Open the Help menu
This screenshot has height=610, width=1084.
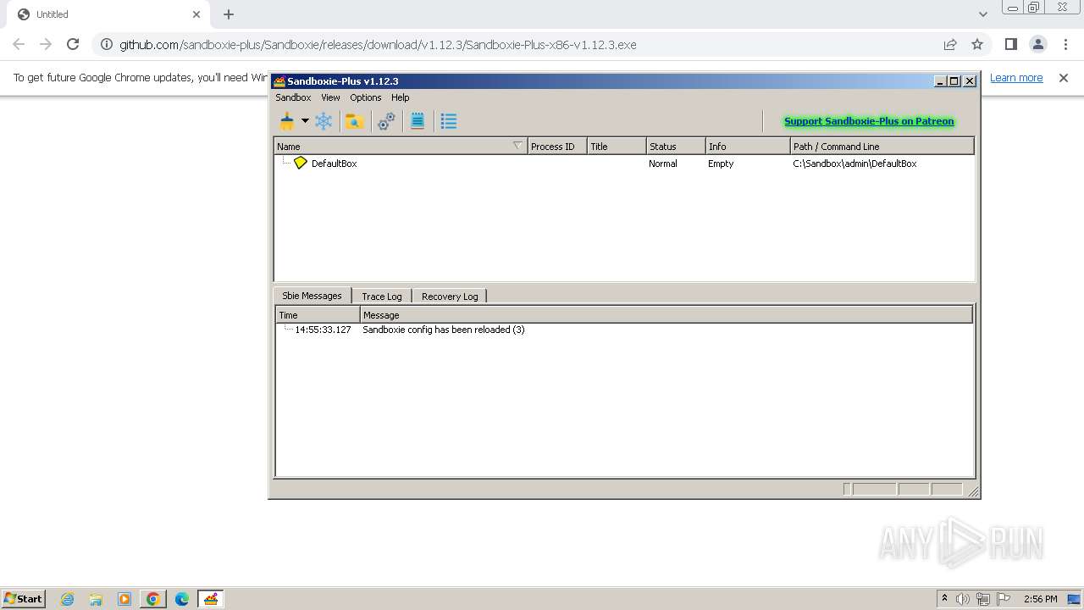pyautogui.click(x=401, y=97)
